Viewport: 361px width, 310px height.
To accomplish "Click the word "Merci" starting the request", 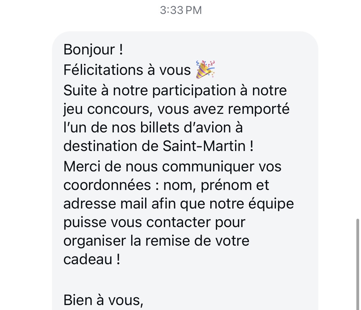I will pos(81,166).
